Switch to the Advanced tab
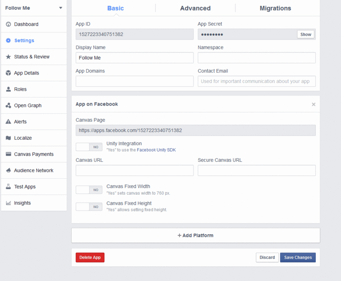341x281 pixels. [195, 8]
